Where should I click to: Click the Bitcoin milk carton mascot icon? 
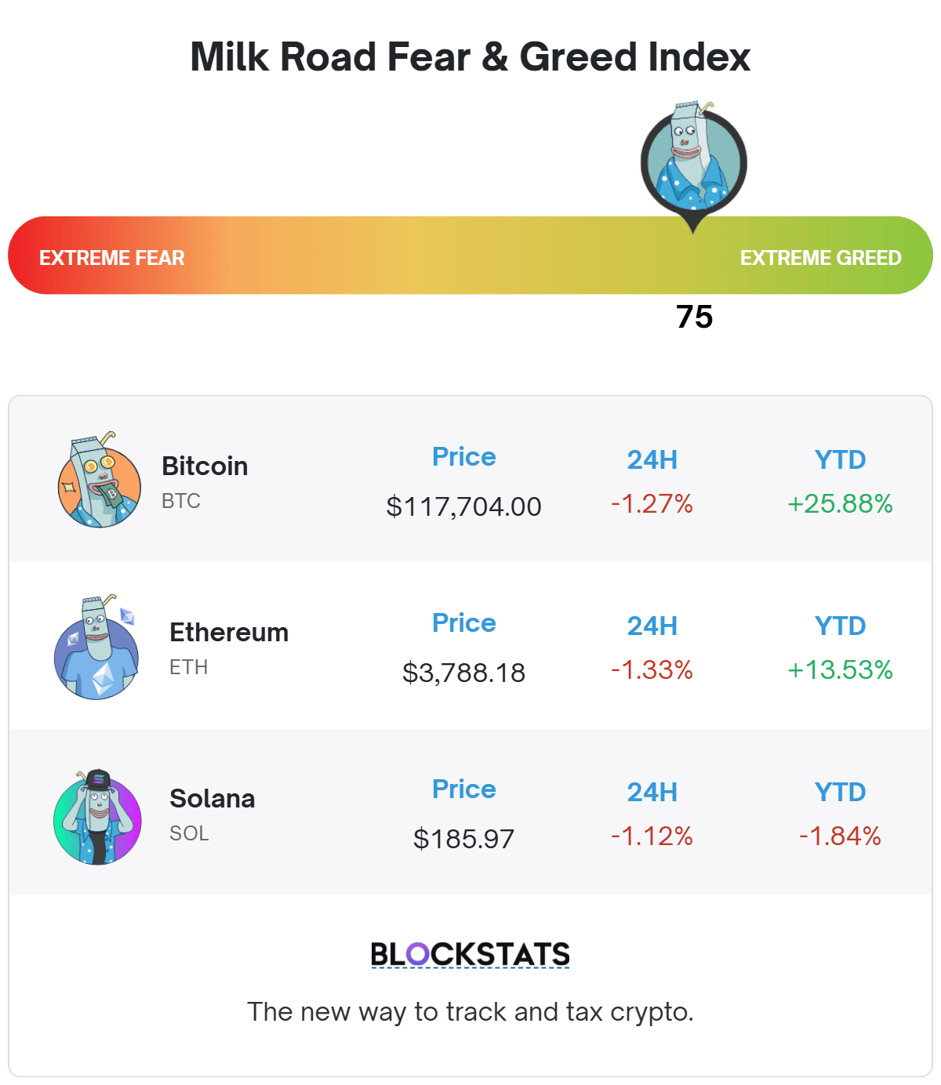[x=100, y=480]
